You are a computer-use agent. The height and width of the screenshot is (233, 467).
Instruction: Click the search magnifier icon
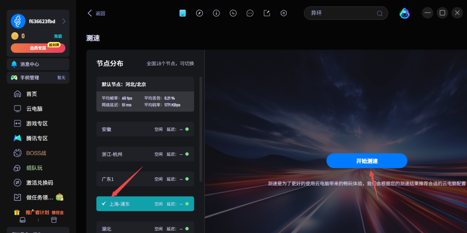379,13
